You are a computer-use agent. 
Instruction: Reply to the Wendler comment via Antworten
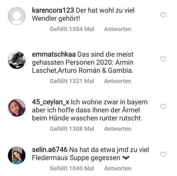118,29
